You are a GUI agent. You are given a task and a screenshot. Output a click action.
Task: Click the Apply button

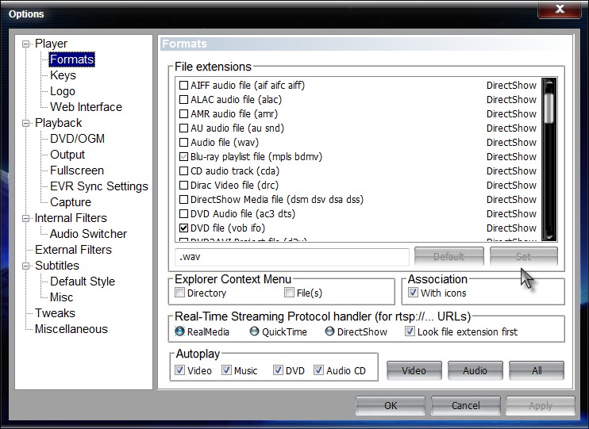[541, 406]
